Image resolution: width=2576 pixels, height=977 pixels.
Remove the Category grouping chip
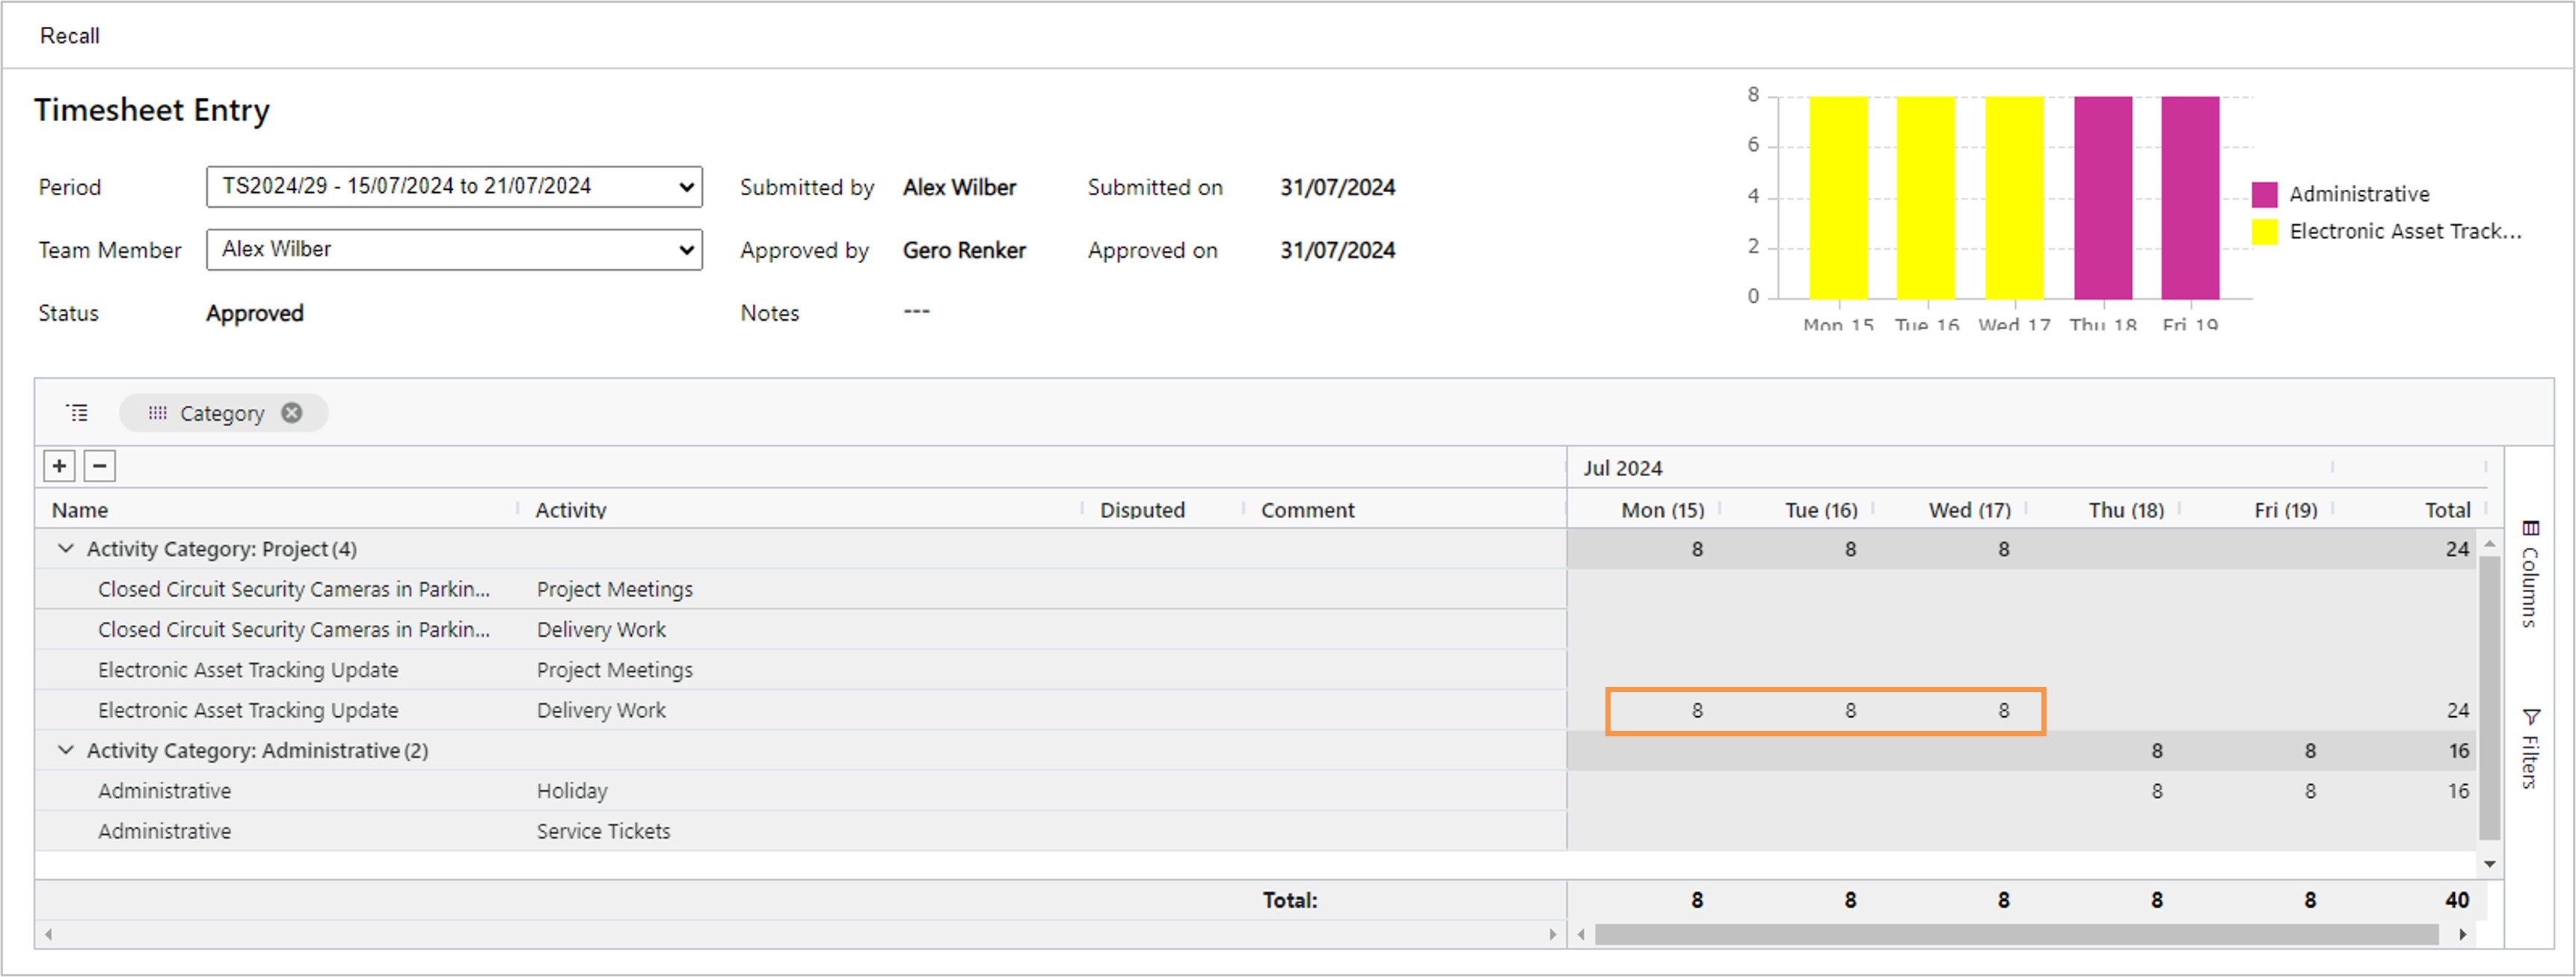point(291,413)
